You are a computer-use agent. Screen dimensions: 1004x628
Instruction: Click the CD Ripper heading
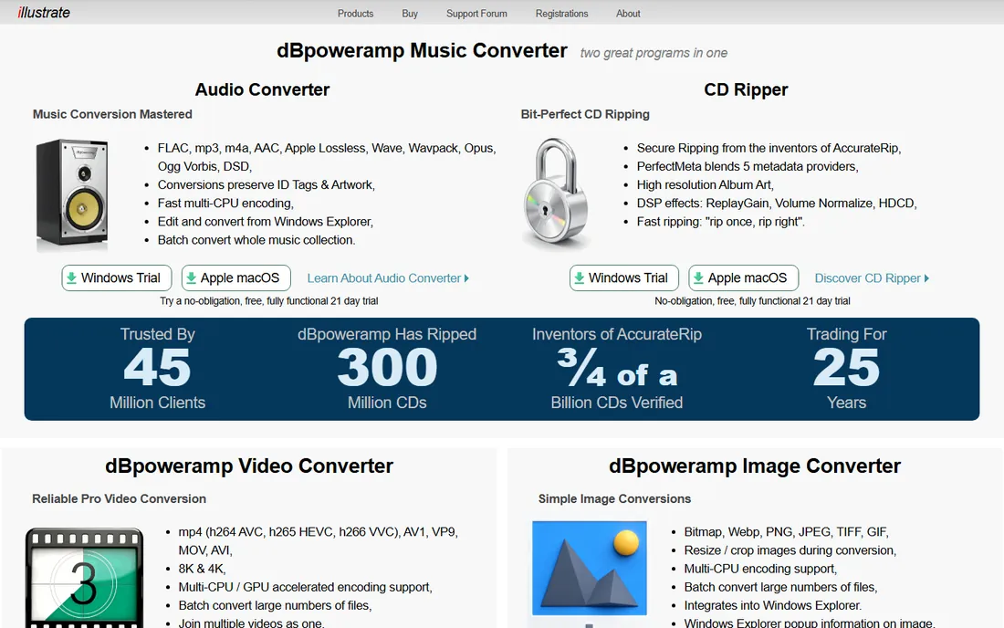pos(746,89)
